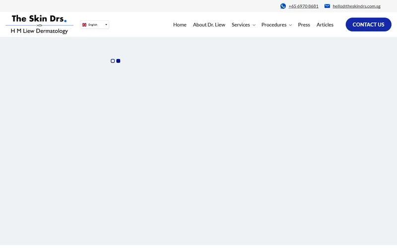The width and height of the screenshot is (397, 248).
Task: Expand the Services chevron arrow
Action: [254, 25]
